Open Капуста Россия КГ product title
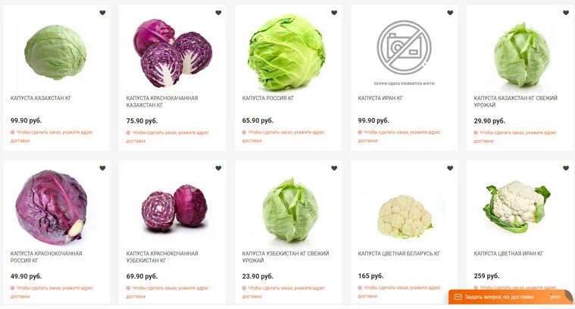575x309 pixels. 268,98
